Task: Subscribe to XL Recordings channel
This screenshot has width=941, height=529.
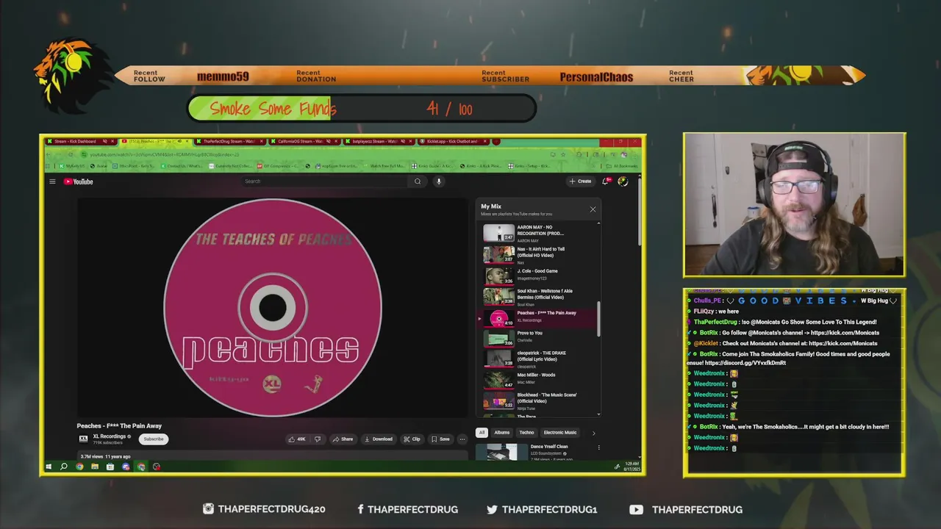Action: point(154,439)
